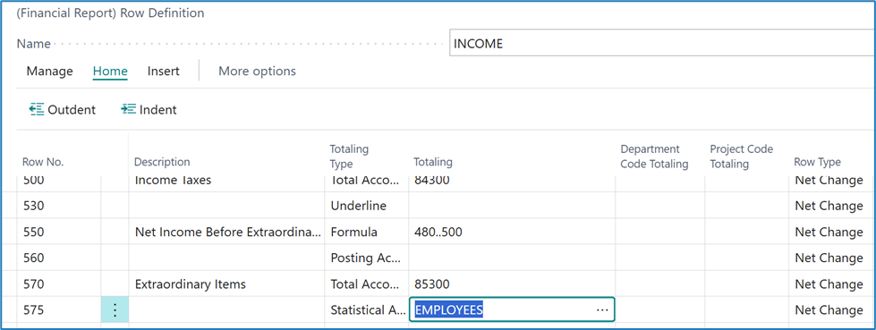Open the row 575 three-dot menu
The image size is (876, 330).
pyautogui.click(x=115, y=310)
